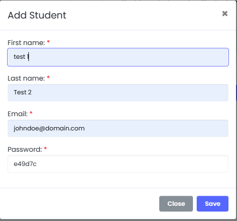
Task: Click into the Last name input field
Action: [118, 93]
